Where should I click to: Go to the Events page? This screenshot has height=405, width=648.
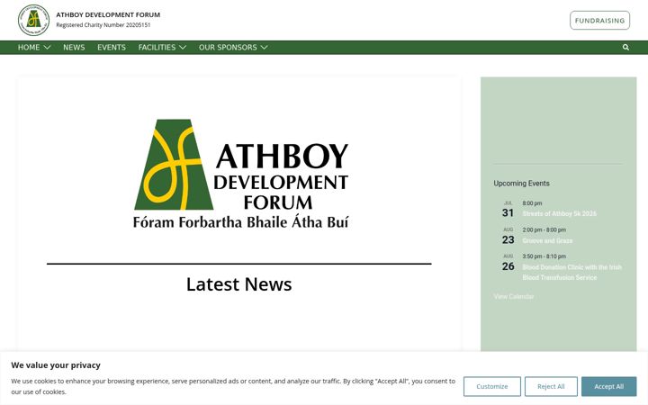112,48
